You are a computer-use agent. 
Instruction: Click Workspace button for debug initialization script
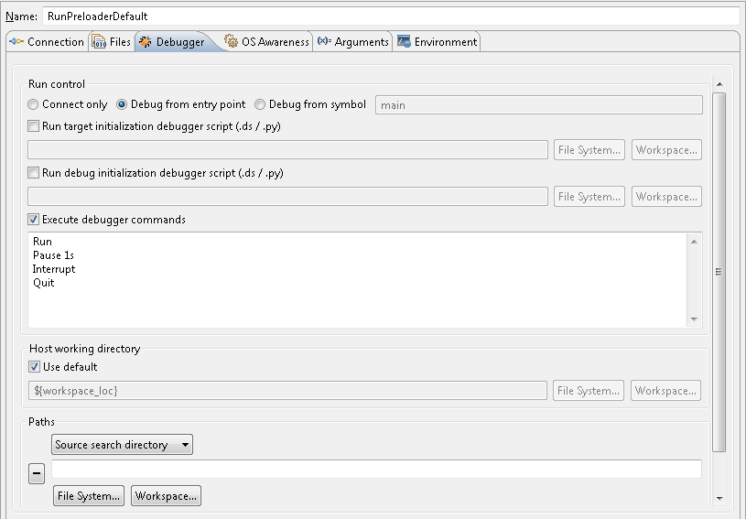[x=666, y=197]
